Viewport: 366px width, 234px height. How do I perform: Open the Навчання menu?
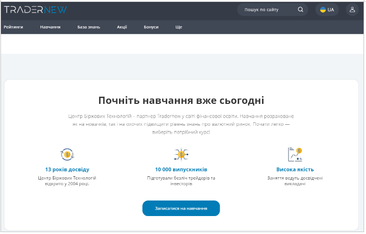50,27
